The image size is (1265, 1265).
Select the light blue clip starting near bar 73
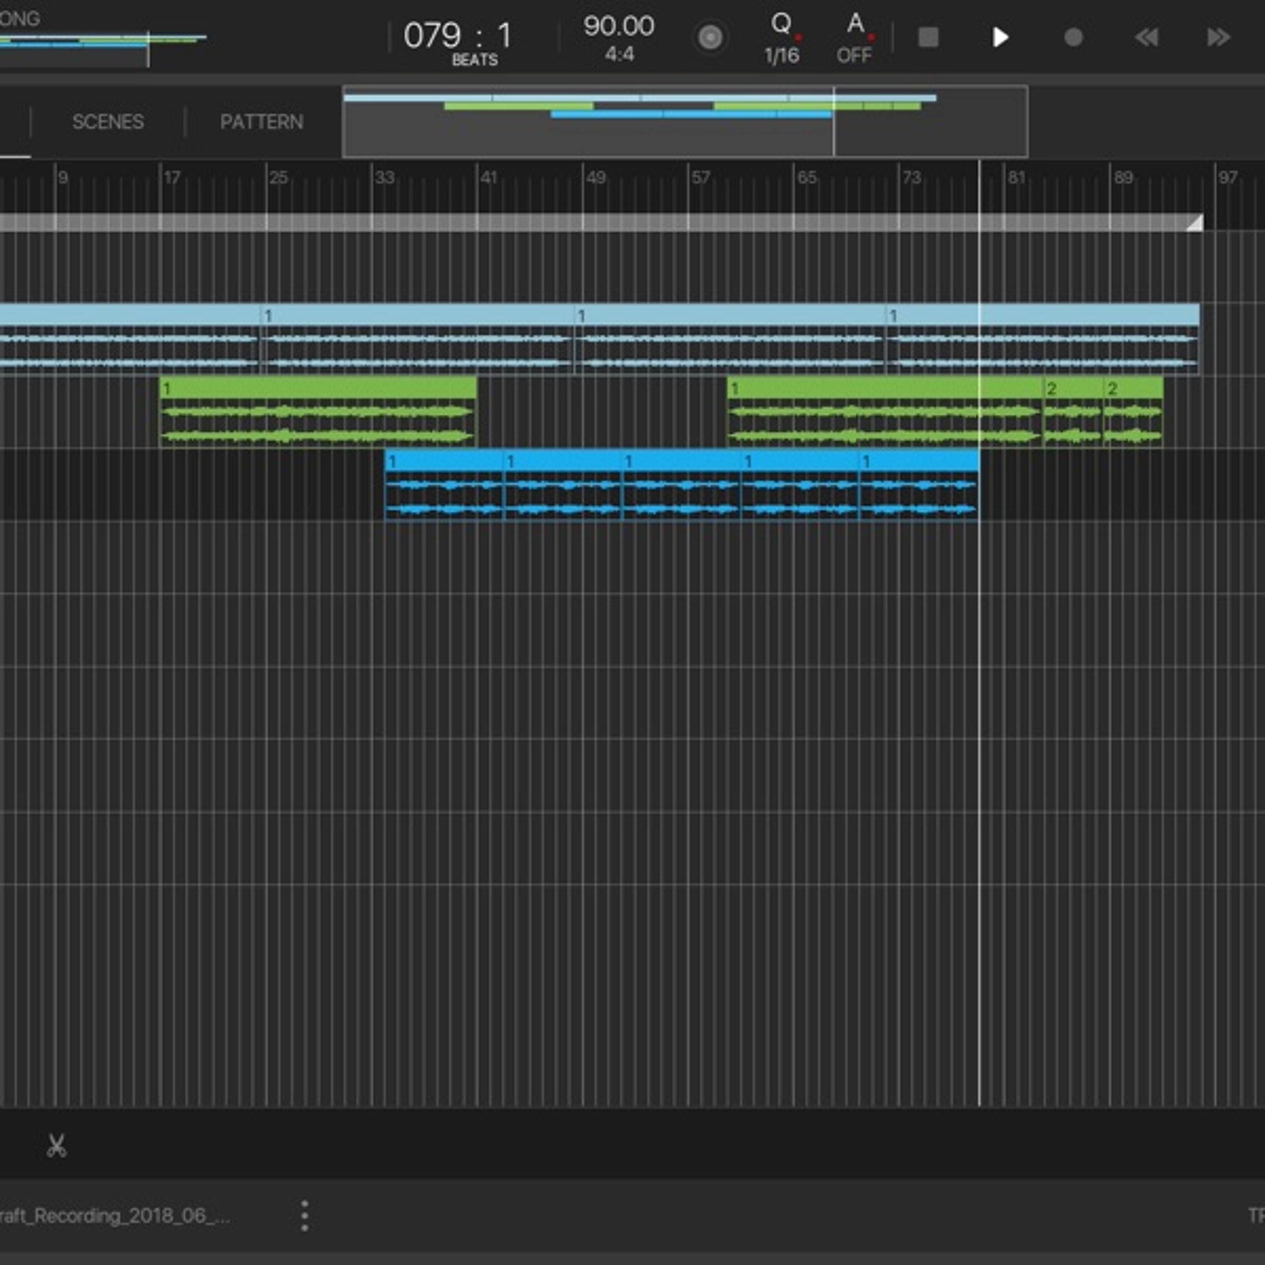tap(1043, 339)
